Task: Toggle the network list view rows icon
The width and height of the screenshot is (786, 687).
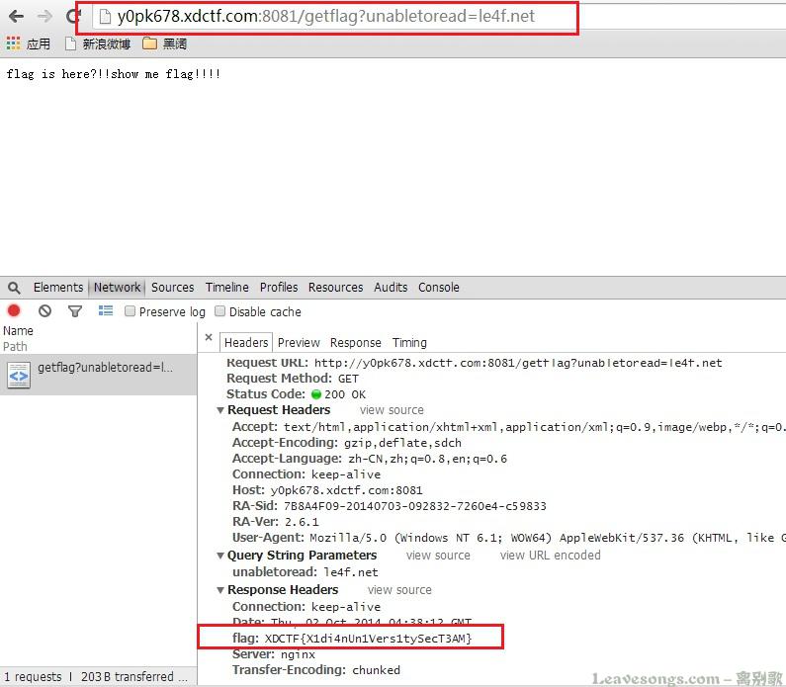Action: click(105, 311)
